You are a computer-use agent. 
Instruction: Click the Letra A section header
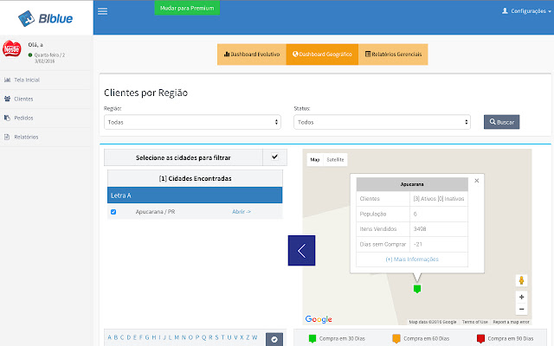195,195
